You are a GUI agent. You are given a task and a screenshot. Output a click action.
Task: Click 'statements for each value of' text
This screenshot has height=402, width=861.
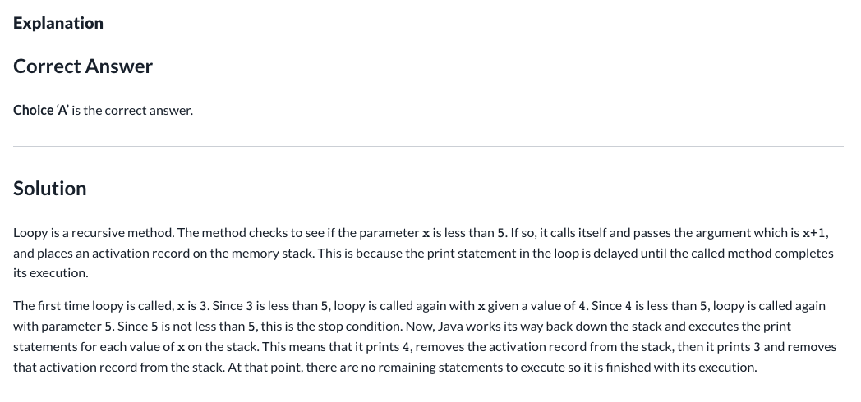pos(94,346)
